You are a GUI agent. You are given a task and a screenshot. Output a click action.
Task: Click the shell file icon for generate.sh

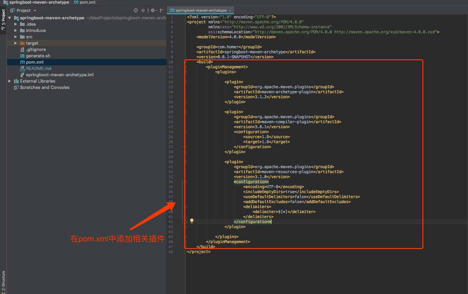pyautogui.click(x=22, y=56)
